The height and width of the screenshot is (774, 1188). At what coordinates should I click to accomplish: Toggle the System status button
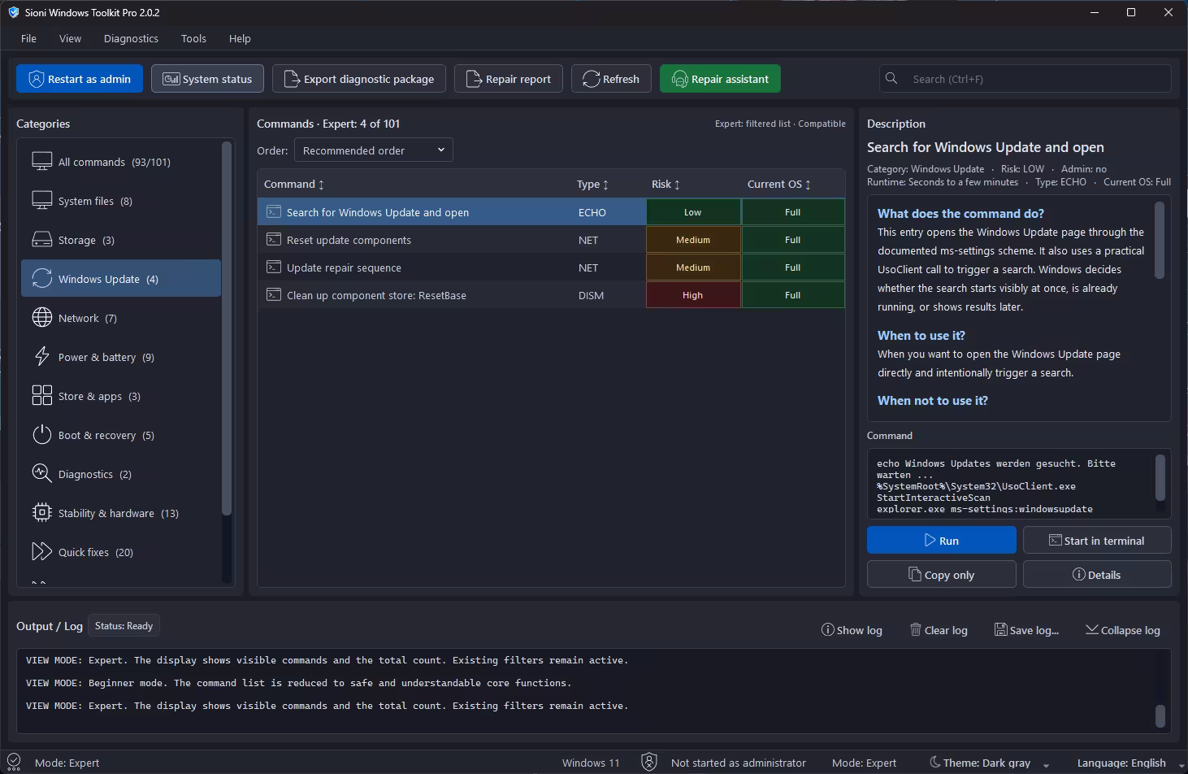point(207,79)
